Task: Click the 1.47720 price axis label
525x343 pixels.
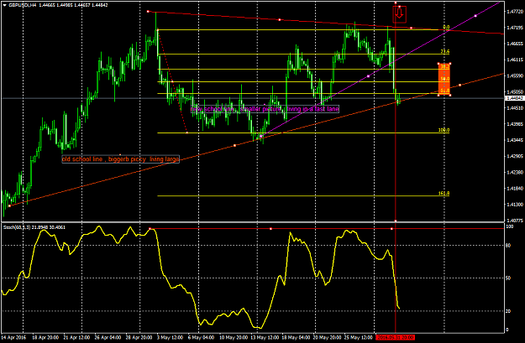Action: [515, 12]
